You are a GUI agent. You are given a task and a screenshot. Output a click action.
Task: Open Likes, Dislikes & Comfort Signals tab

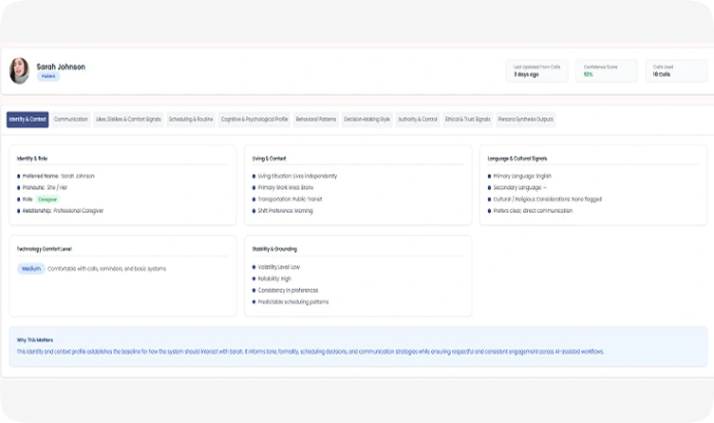point(128,120)
